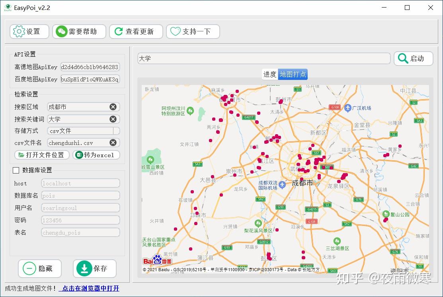Viewport: 443px width, 297px height.
Task: Click the 崇州市 label on the map
Action: point(234,171)
